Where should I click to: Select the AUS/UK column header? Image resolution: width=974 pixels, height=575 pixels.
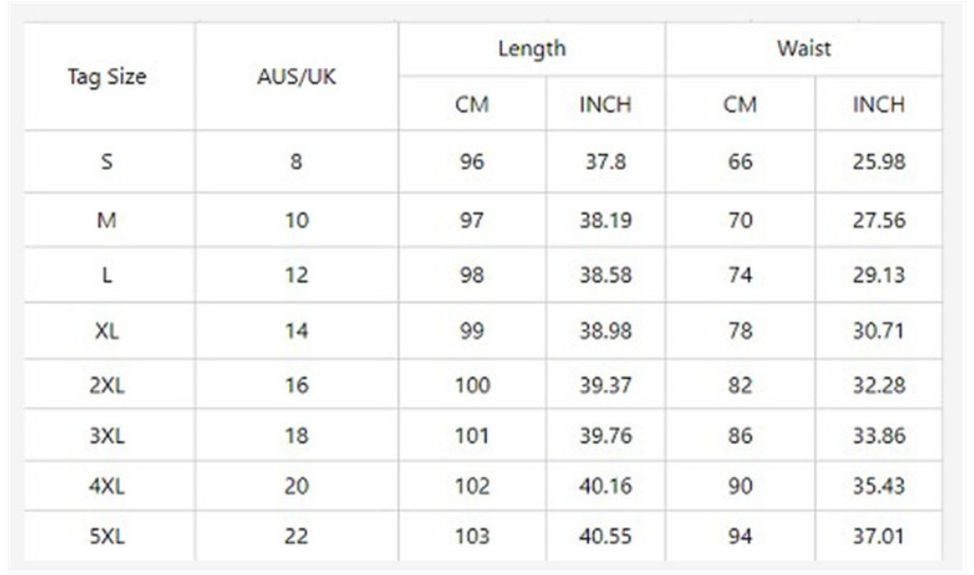tap(297, 78)
